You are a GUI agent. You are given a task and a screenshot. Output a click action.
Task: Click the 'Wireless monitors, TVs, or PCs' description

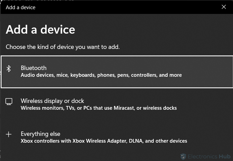click(99, 108)
